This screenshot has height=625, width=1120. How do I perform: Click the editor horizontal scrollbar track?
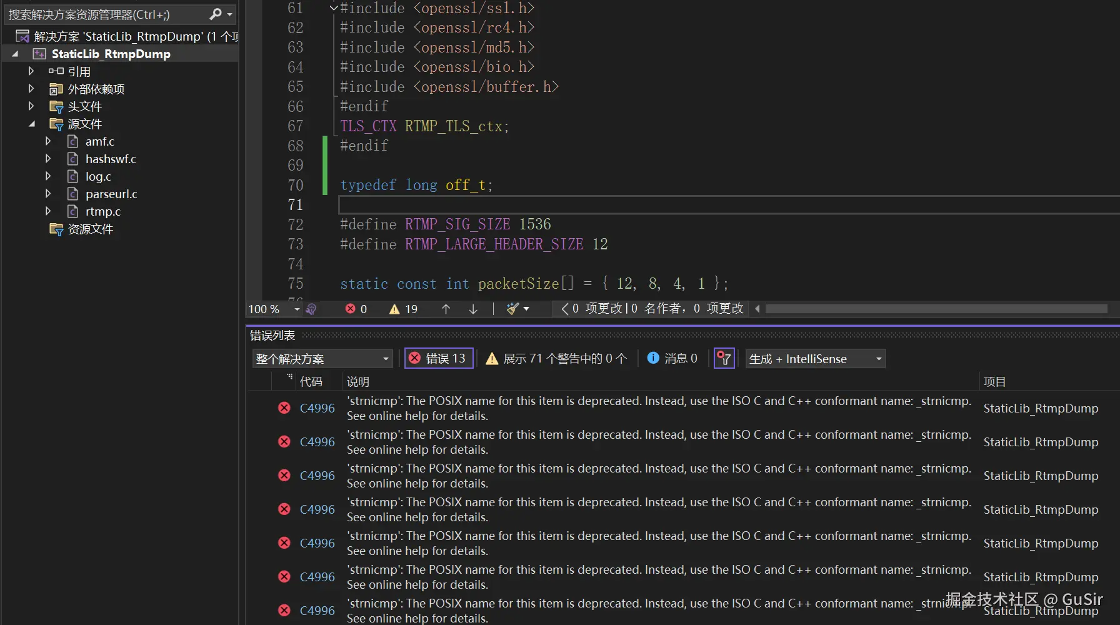coord(936,309)
